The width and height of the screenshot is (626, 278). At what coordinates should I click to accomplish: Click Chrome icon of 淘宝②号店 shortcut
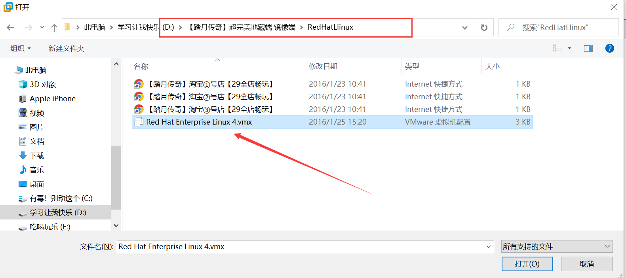pyautogui.click(x=139, y=96)
